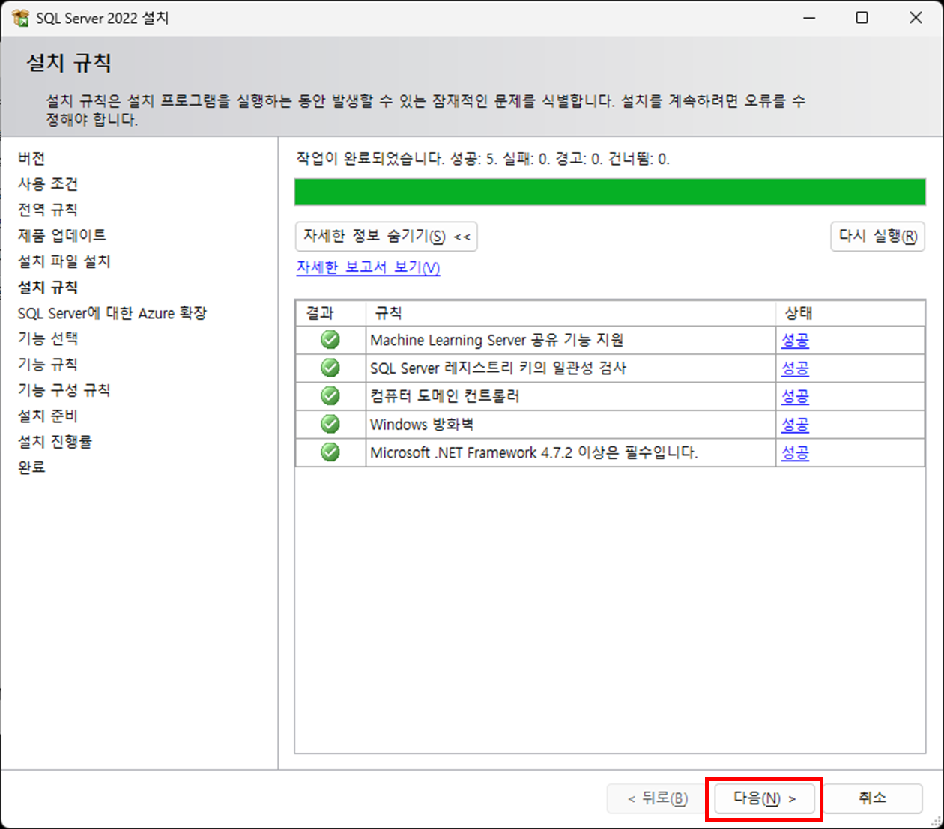Viewport: 944px width, 829px height.
Task: Minimize the SQL Server 2022 설치 window
Action: coord(809,18)
